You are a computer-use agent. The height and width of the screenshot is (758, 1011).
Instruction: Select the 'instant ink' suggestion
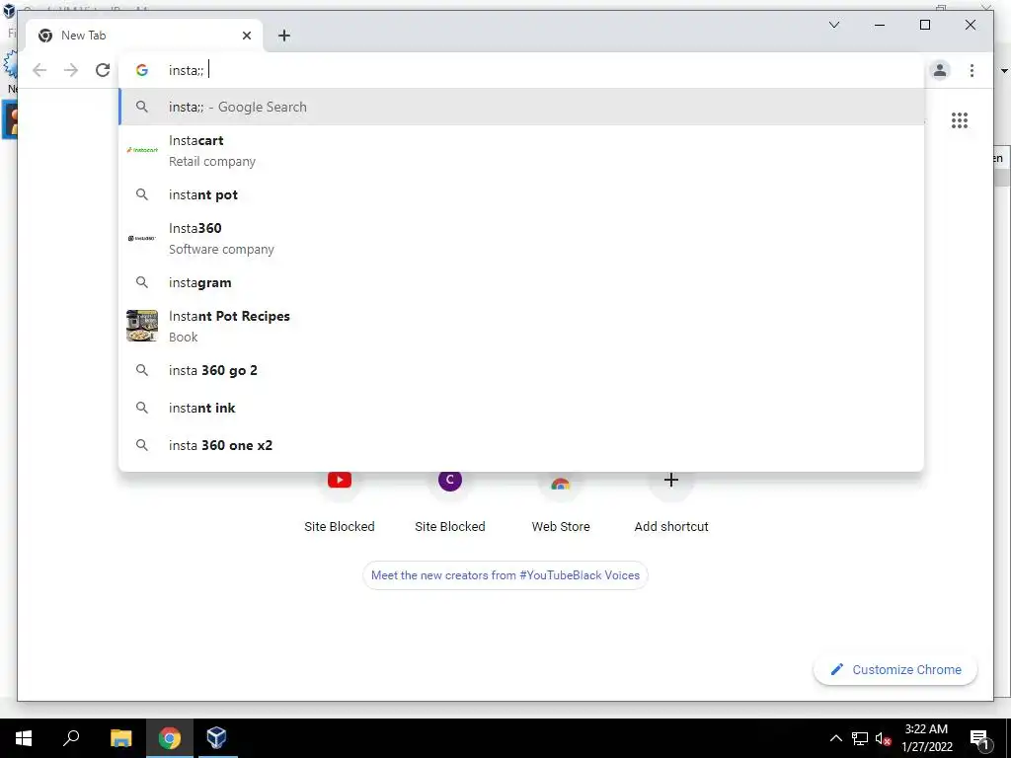(x=521, y=408)
